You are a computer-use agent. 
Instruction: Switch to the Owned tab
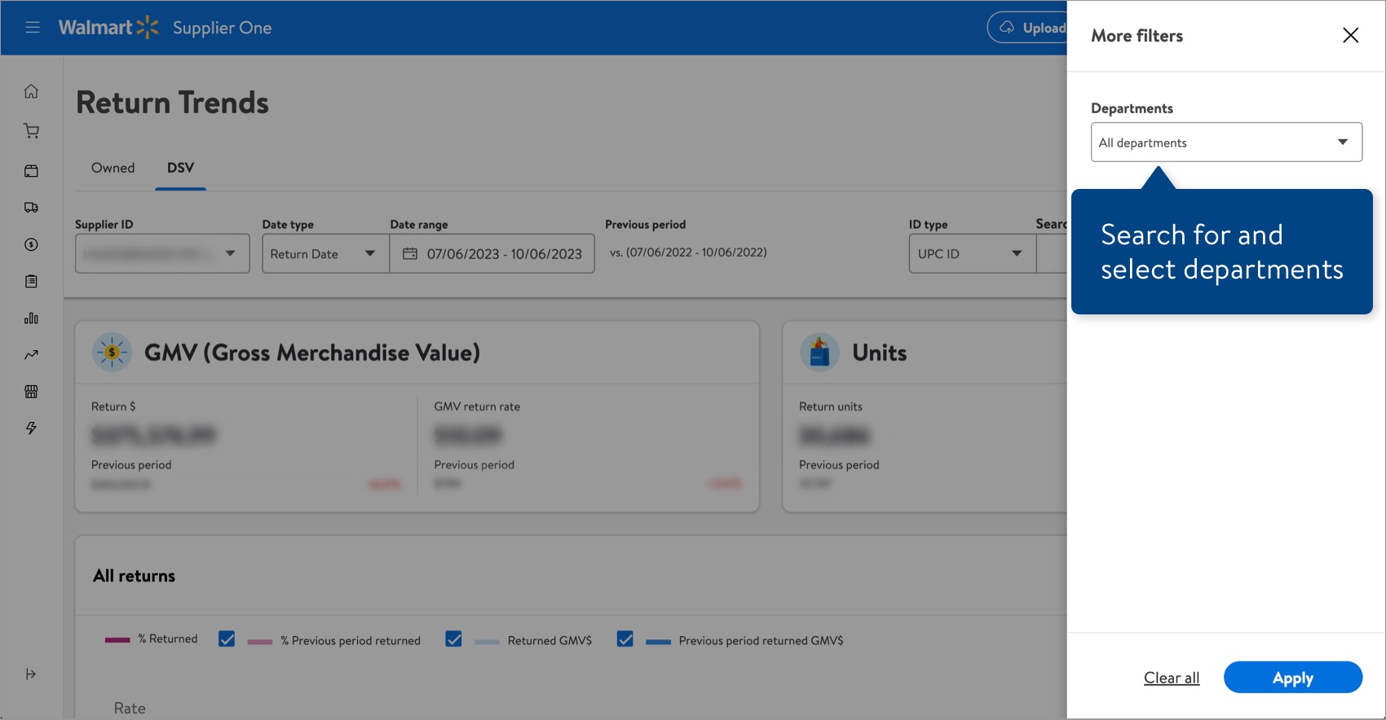coord(113,168)
